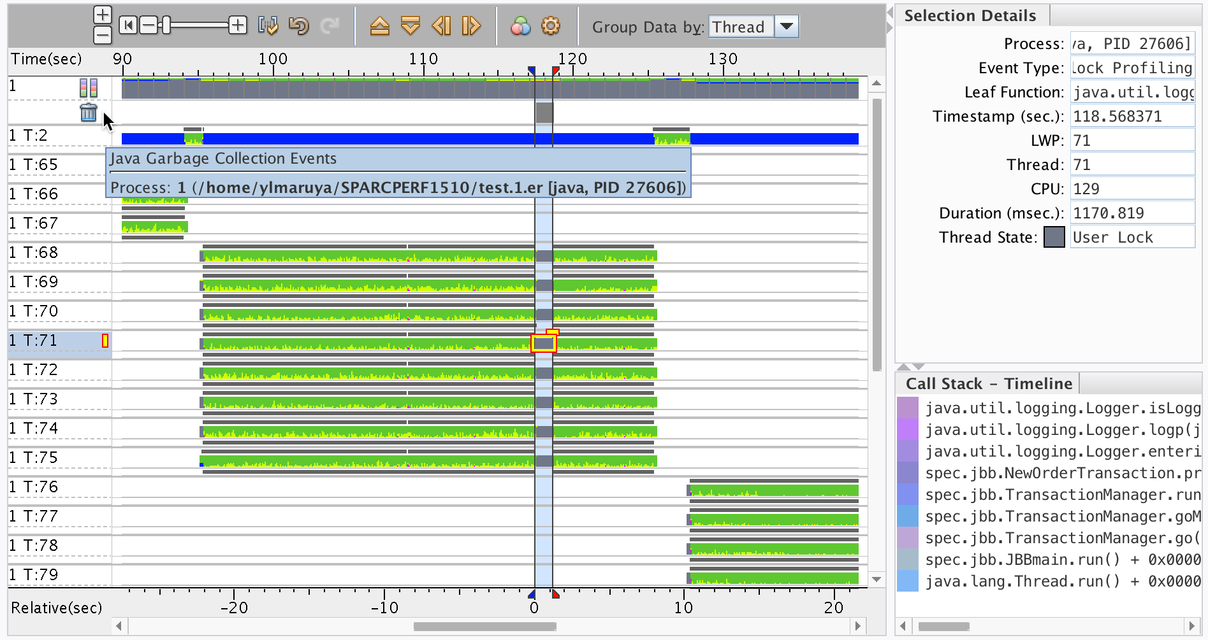Click the trash icon near the process row
The image size is (1208, 640).
pos(87,112)
